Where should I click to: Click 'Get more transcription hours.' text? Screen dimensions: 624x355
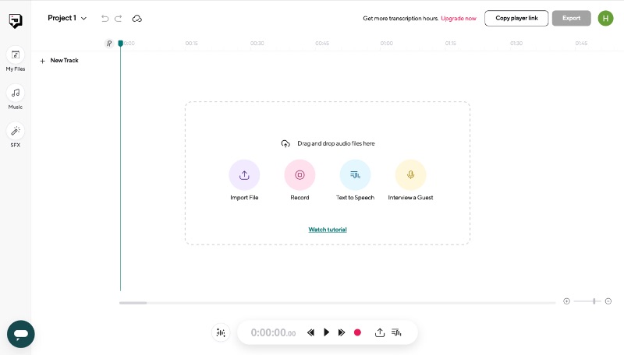click(400, 18)
